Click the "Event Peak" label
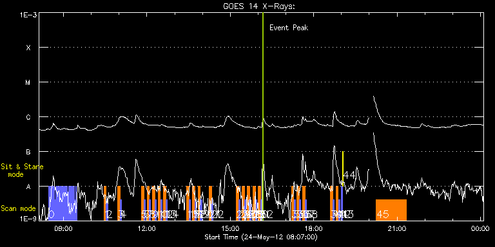495x247 pixels. click(289, 28)
